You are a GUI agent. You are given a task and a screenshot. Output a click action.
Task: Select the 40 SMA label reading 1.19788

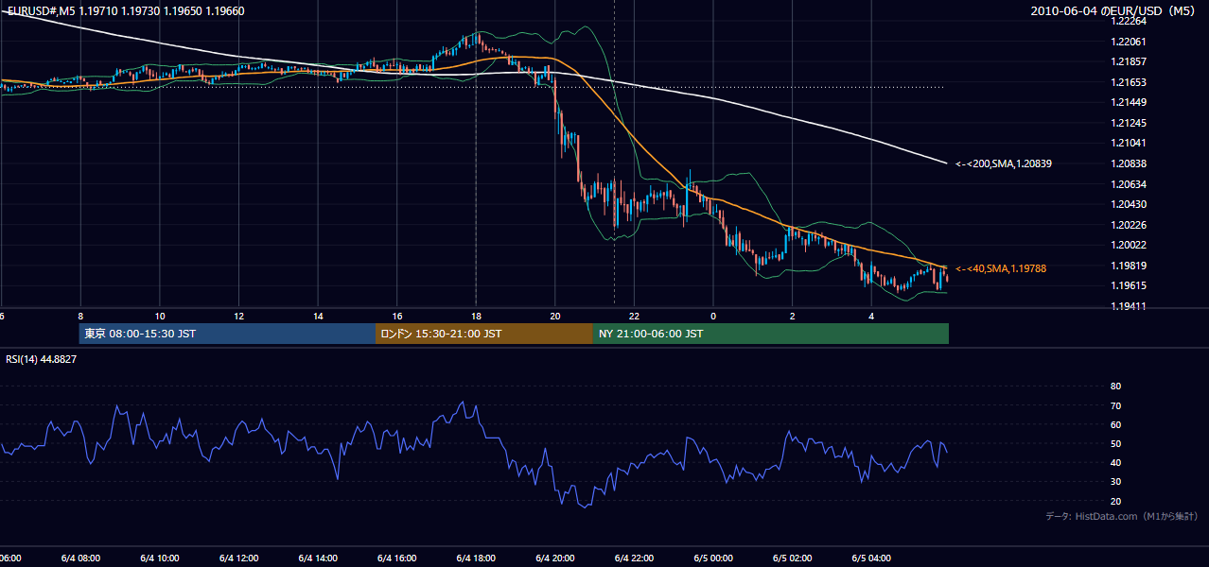point(1001,268)
